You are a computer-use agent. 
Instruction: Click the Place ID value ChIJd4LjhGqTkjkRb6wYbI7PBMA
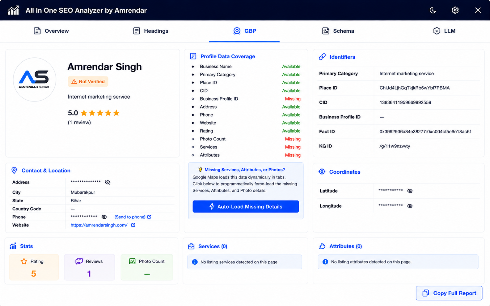point(414,88)
